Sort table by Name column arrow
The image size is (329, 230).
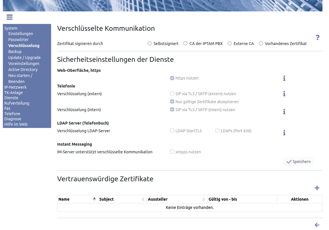pyautogui.click(x=94, y=199)
